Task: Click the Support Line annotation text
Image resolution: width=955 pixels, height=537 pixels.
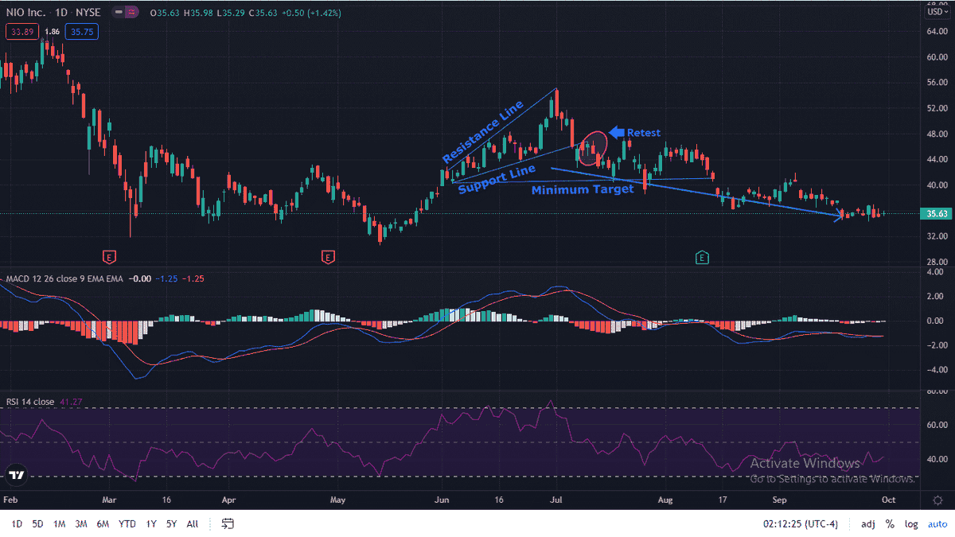Action: [x=497, y=179]
